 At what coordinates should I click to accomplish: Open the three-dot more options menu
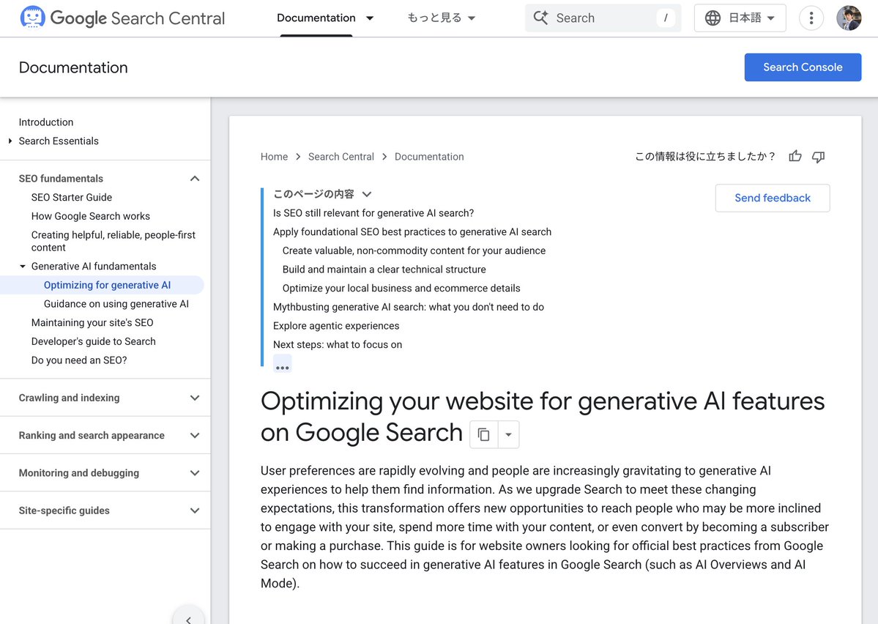pos(811,18)
